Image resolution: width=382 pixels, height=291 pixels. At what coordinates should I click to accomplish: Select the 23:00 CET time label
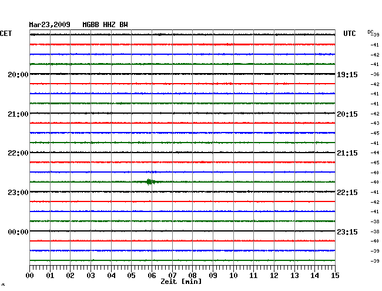[x=18, y=193]
